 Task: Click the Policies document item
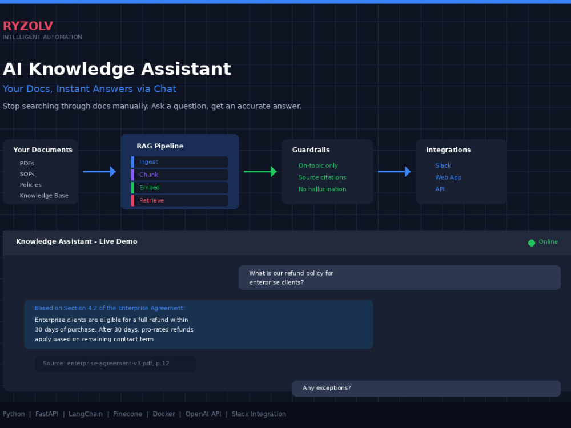click(x=31, y=185)
